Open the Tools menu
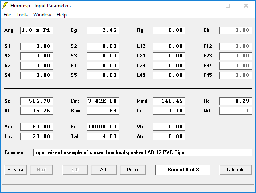256x193 pixels. [22, 15]
